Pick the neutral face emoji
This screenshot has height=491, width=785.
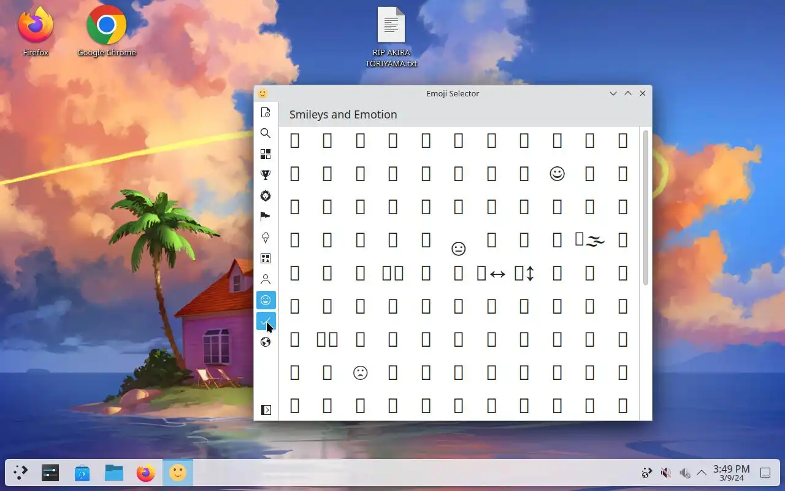[x=458, y=249]
